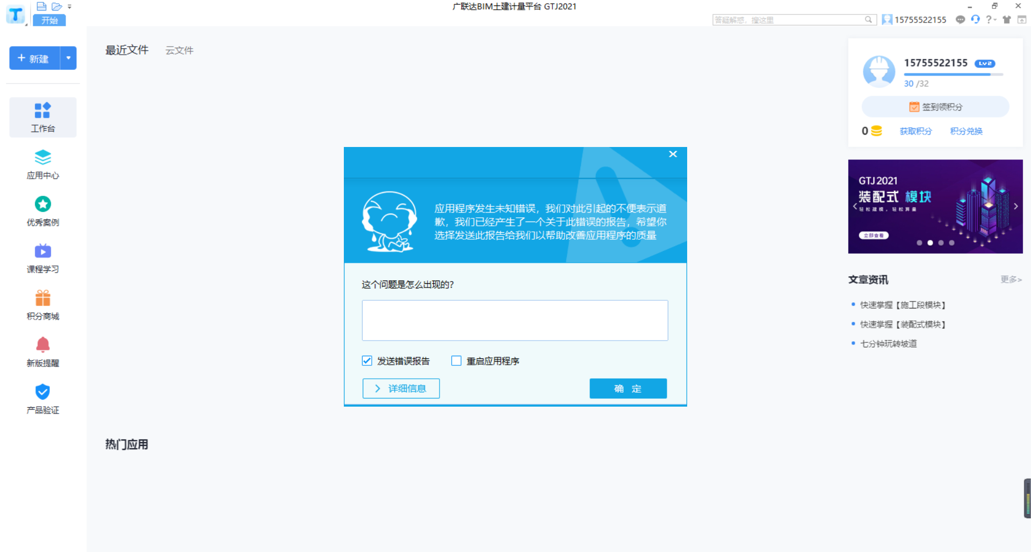
Task: Click the points progress bar
Action: click(x=953, y=75)
